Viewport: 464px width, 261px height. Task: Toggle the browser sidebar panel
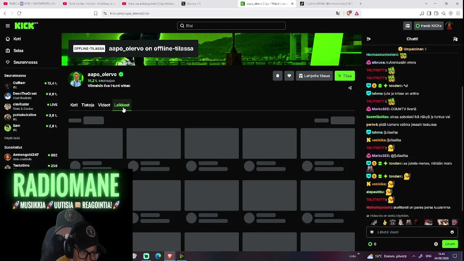click(429, 13)
